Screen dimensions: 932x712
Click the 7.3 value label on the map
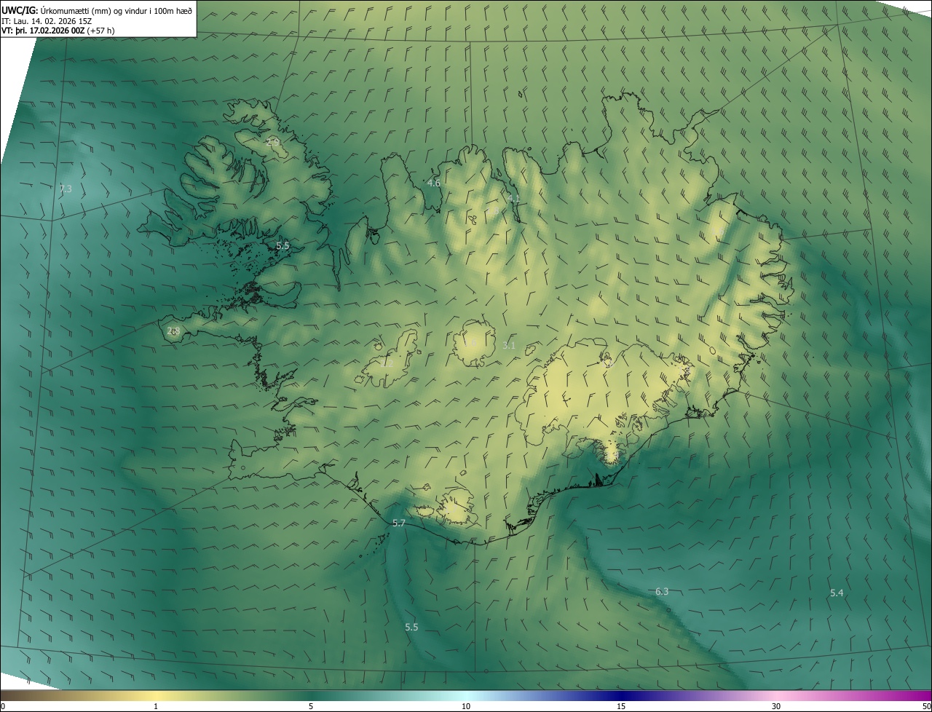(66, 189)
